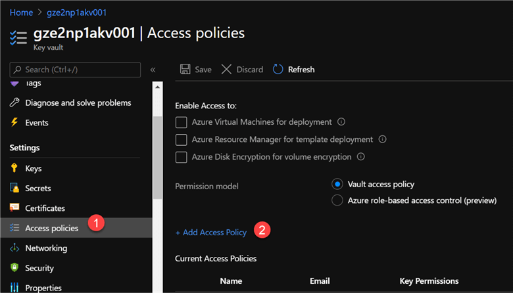This screenshot has height=293, width=513.
Task: Click the Security shield icon
Action: pyautogui.click(x=14, y=268)
